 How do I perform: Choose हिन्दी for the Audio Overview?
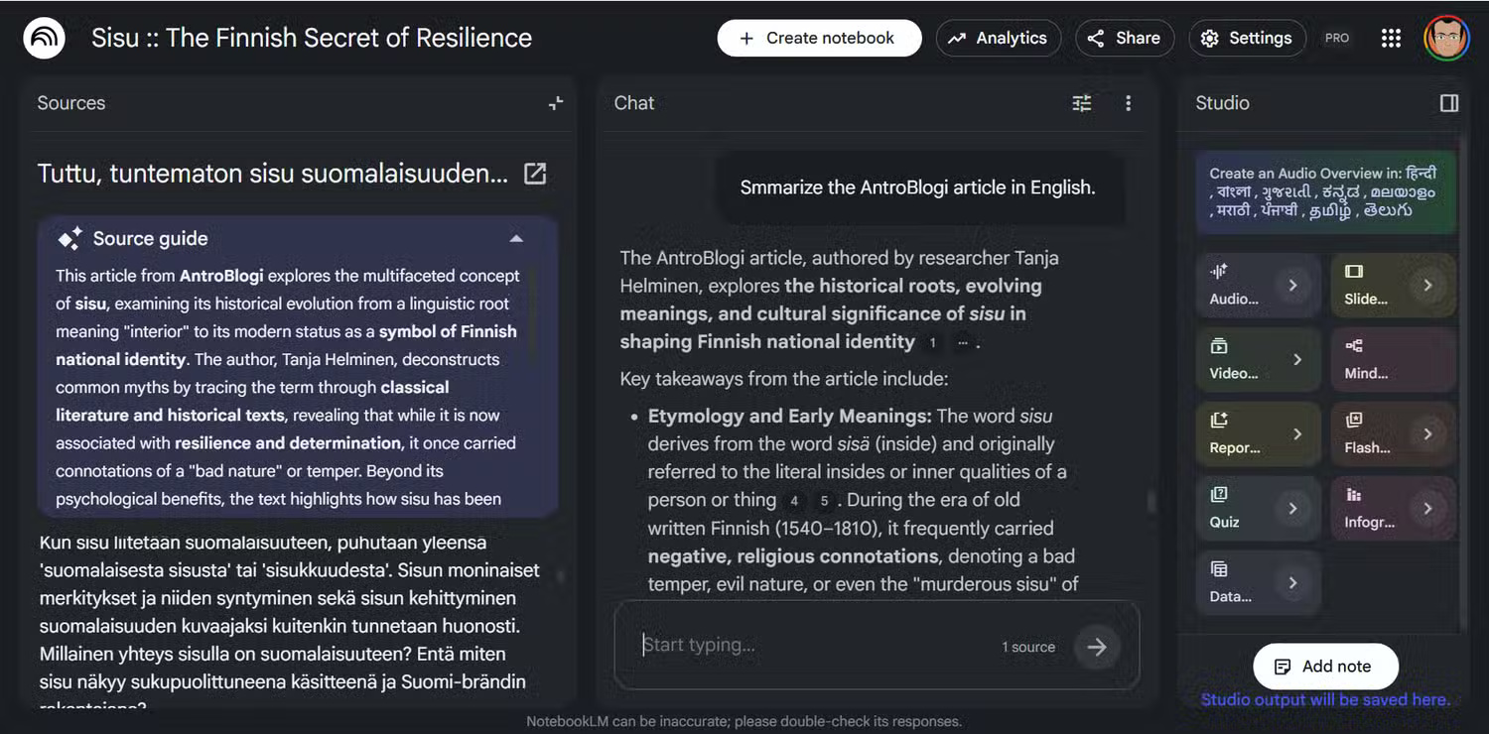[x=1421, y=173]
